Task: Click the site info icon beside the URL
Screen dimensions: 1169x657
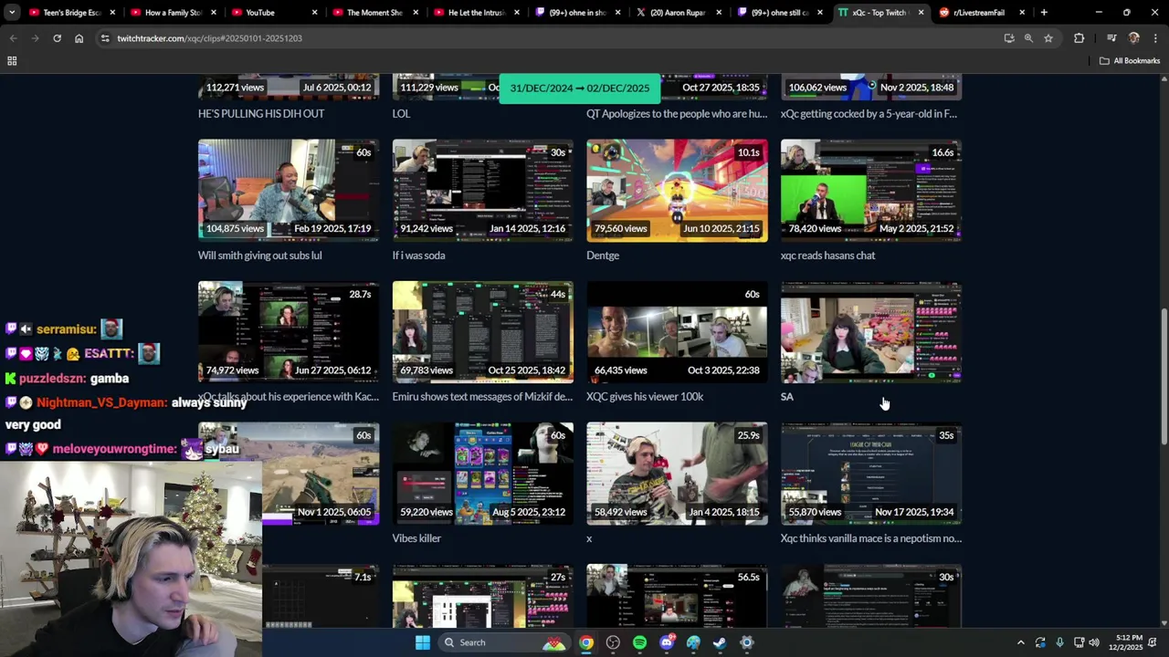Action: [105, 38]
